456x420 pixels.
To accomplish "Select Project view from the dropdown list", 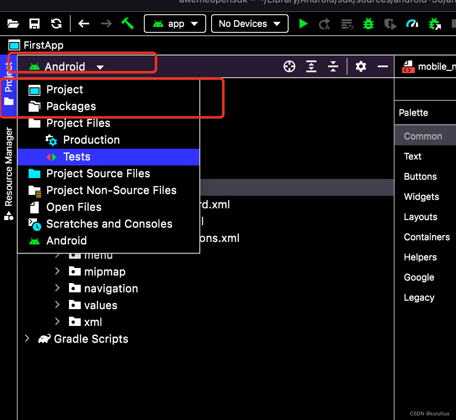I will 109,89.
